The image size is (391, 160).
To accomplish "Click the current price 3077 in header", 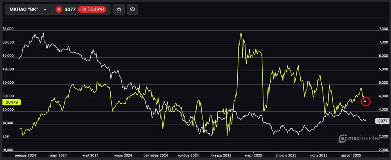I will tap(70, 10).
